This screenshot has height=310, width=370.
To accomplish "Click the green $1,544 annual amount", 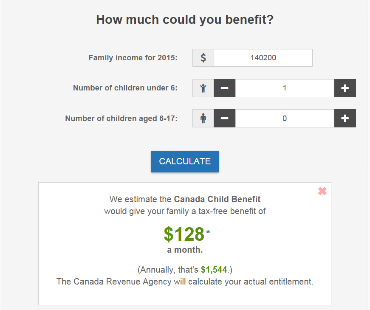I will pos(214,270).
